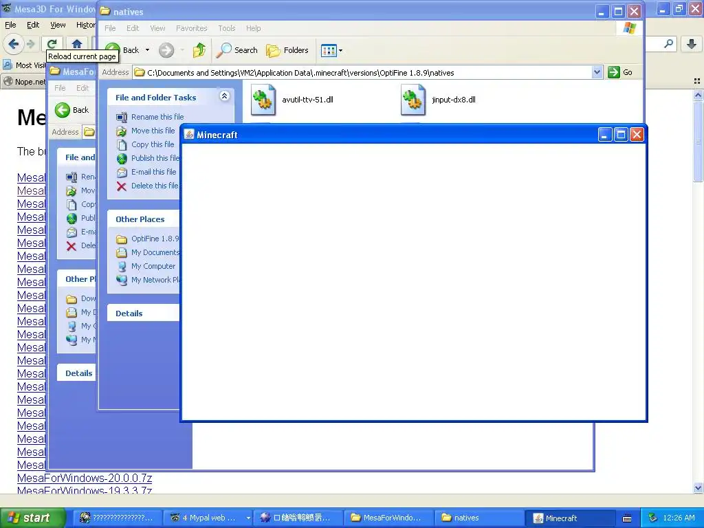Open Favorites menu in natives window
The height and width of the screenshot is (528, 704).
192,28
